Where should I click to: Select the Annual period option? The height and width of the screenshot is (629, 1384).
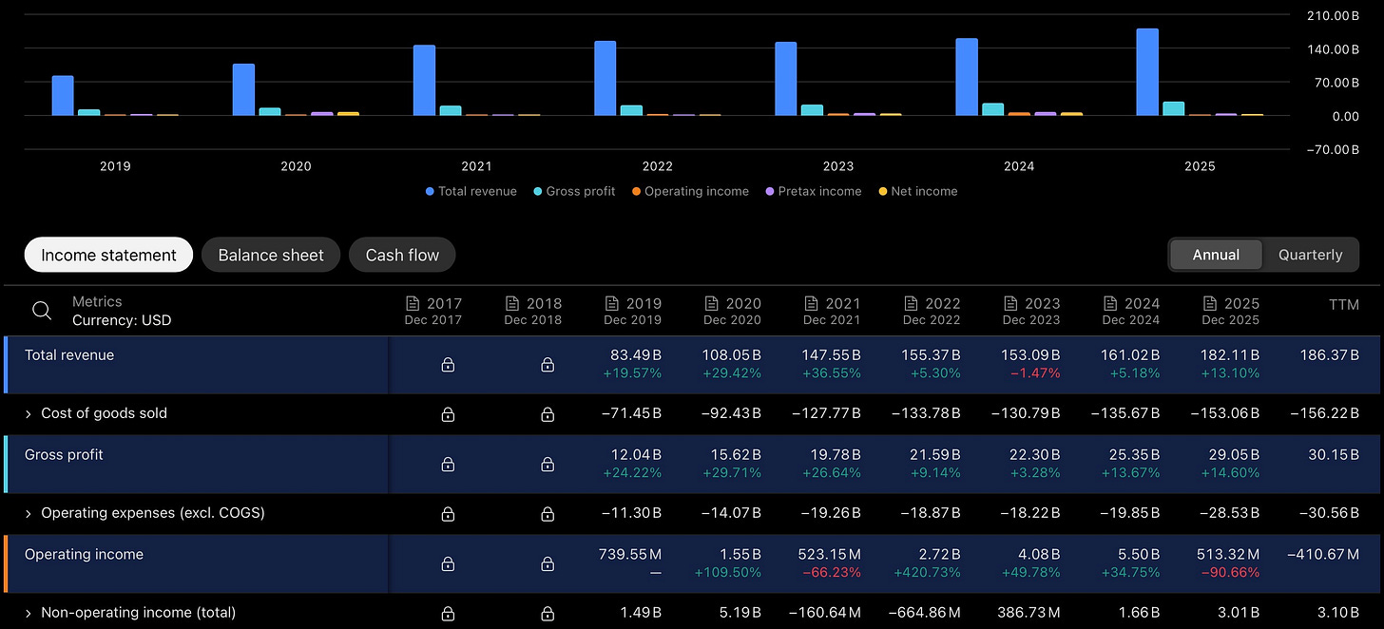[x=1216, y=255]
